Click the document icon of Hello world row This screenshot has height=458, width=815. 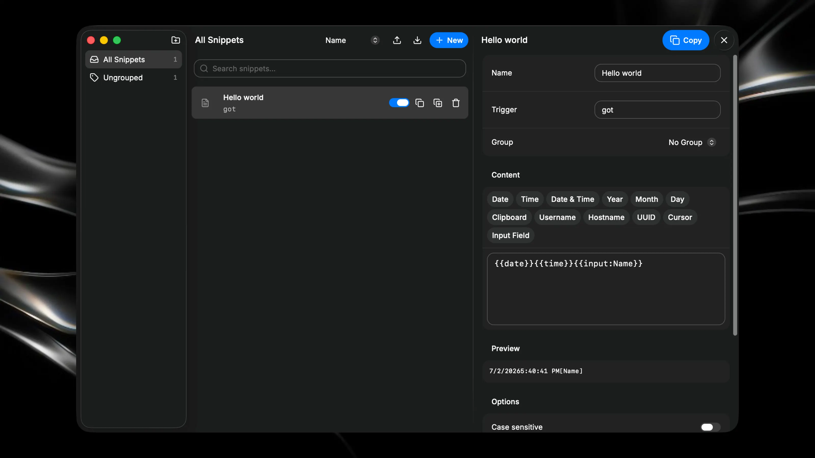pos(205,103)
